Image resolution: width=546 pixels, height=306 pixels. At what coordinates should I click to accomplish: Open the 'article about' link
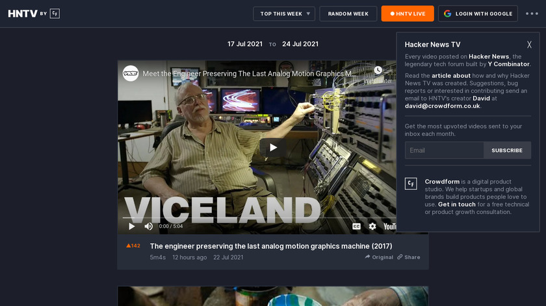(x=451, y=75)
